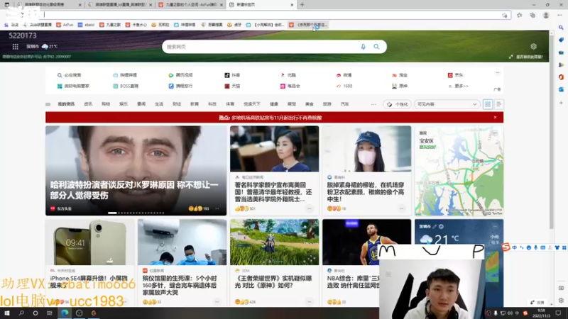Viewport: 568px width, 319px height.
Task: Open browser settings and more menu
Action: pos(559,15)
